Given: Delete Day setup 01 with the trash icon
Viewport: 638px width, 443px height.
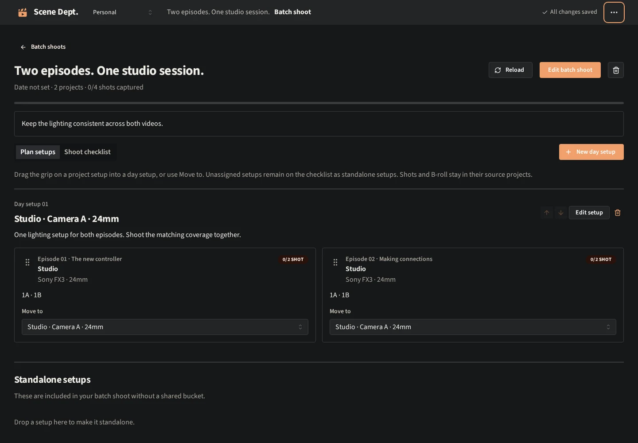Looking at the screenshot, I should click(x=618, y=213).
